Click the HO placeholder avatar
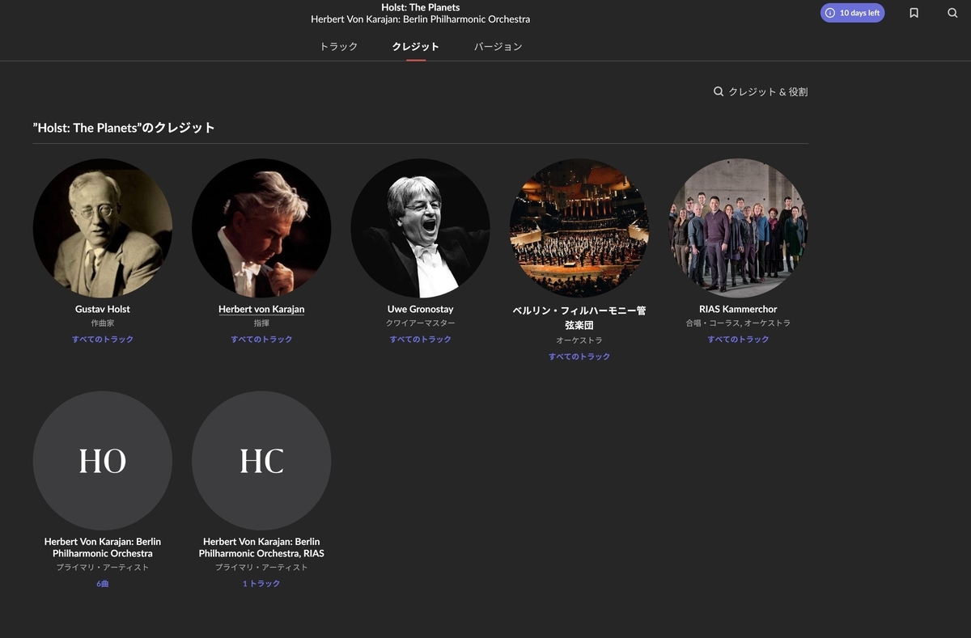 103,460
